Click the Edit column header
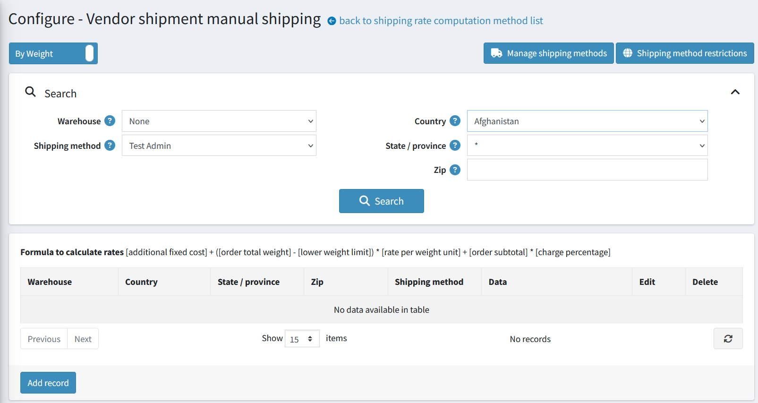 tap(659, 282)
